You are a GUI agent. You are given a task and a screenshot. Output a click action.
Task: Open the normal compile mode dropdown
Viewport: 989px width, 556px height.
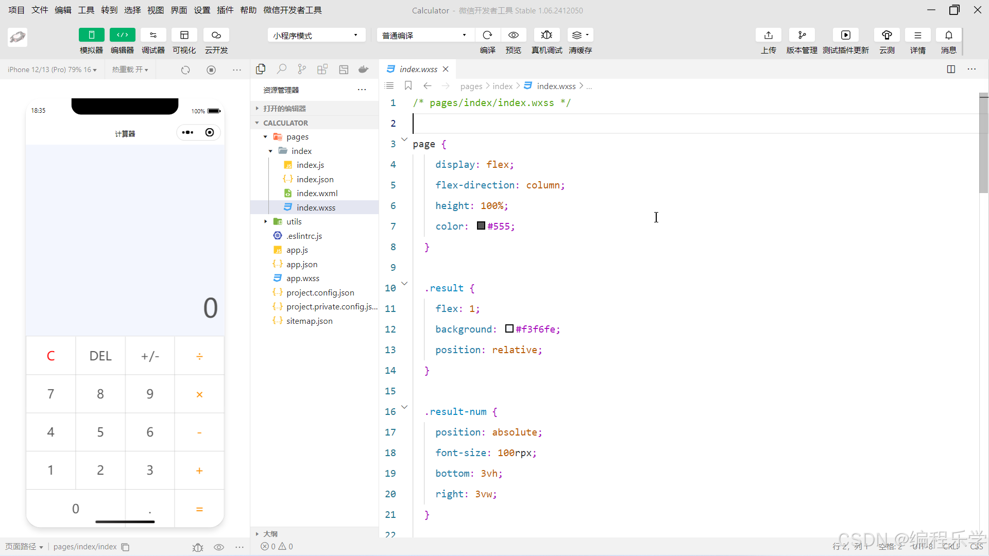tap(424, 35)
